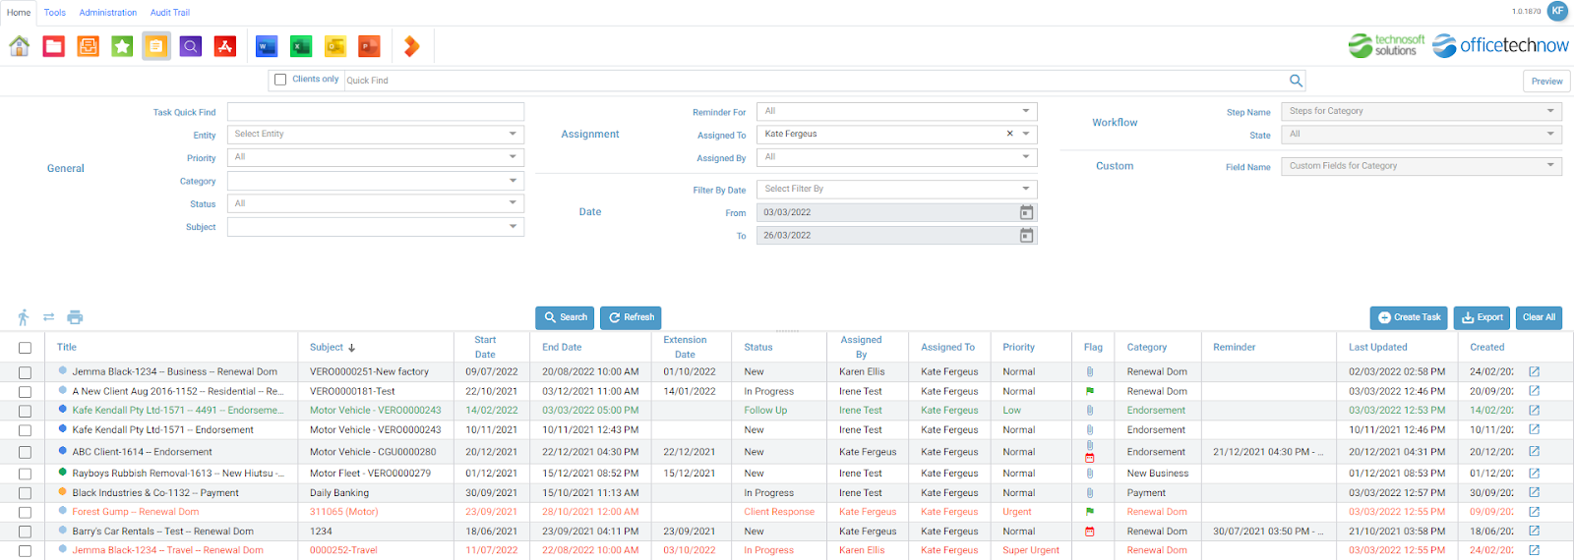Click red calendar icon in Barry's Car Rentals row

[x=1090, y=532]
